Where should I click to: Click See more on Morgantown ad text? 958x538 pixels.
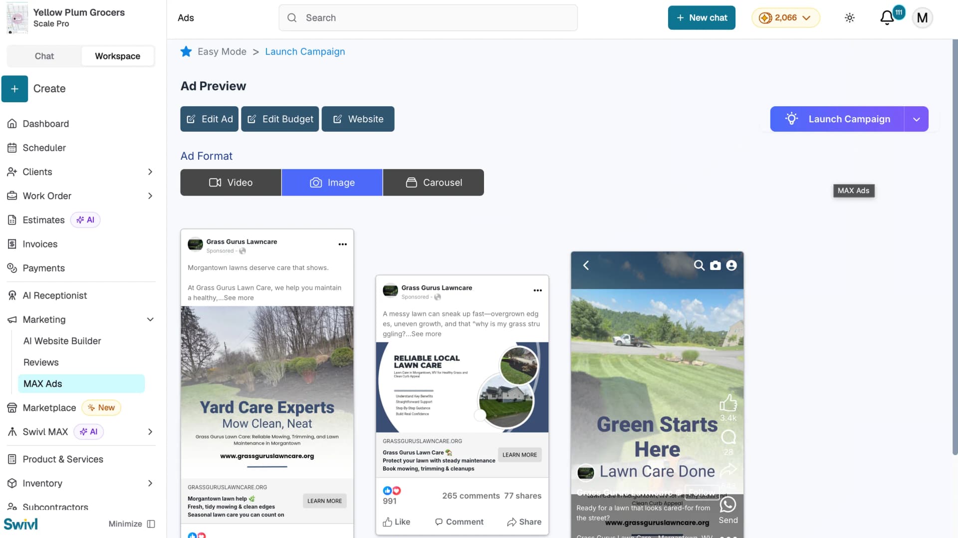(x=239, y=298)
